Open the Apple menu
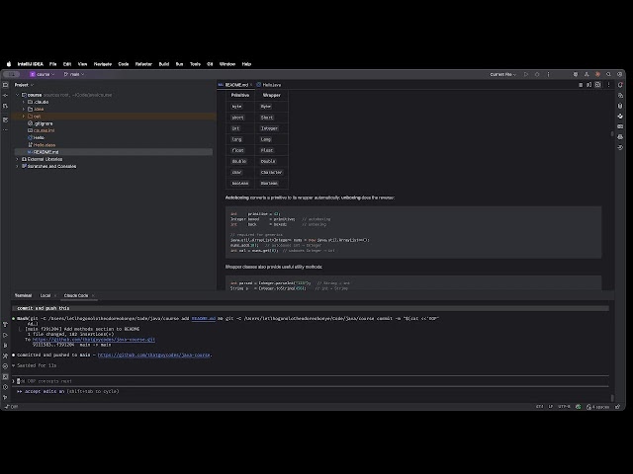 (x=9, y=64)
